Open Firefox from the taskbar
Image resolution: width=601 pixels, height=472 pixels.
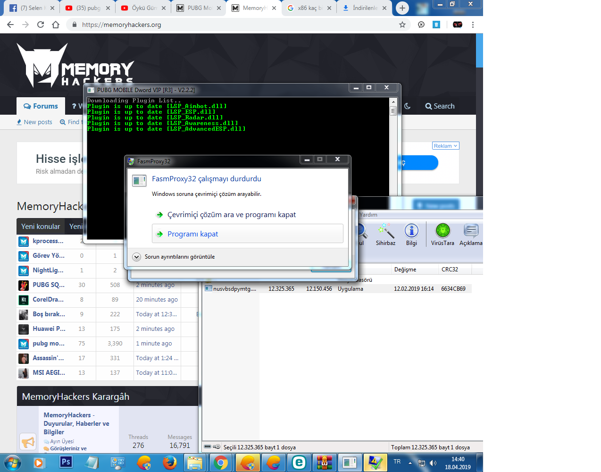point(170,463)
